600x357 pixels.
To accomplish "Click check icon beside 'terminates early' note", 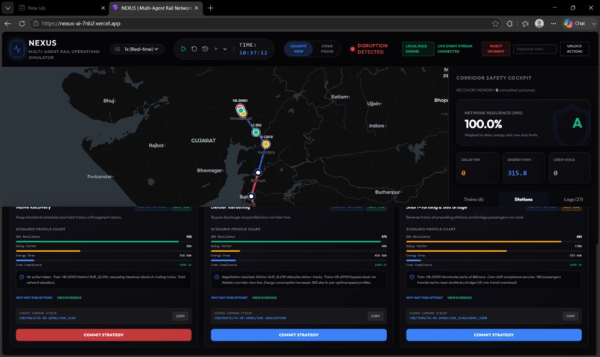I will coord(412,277).
